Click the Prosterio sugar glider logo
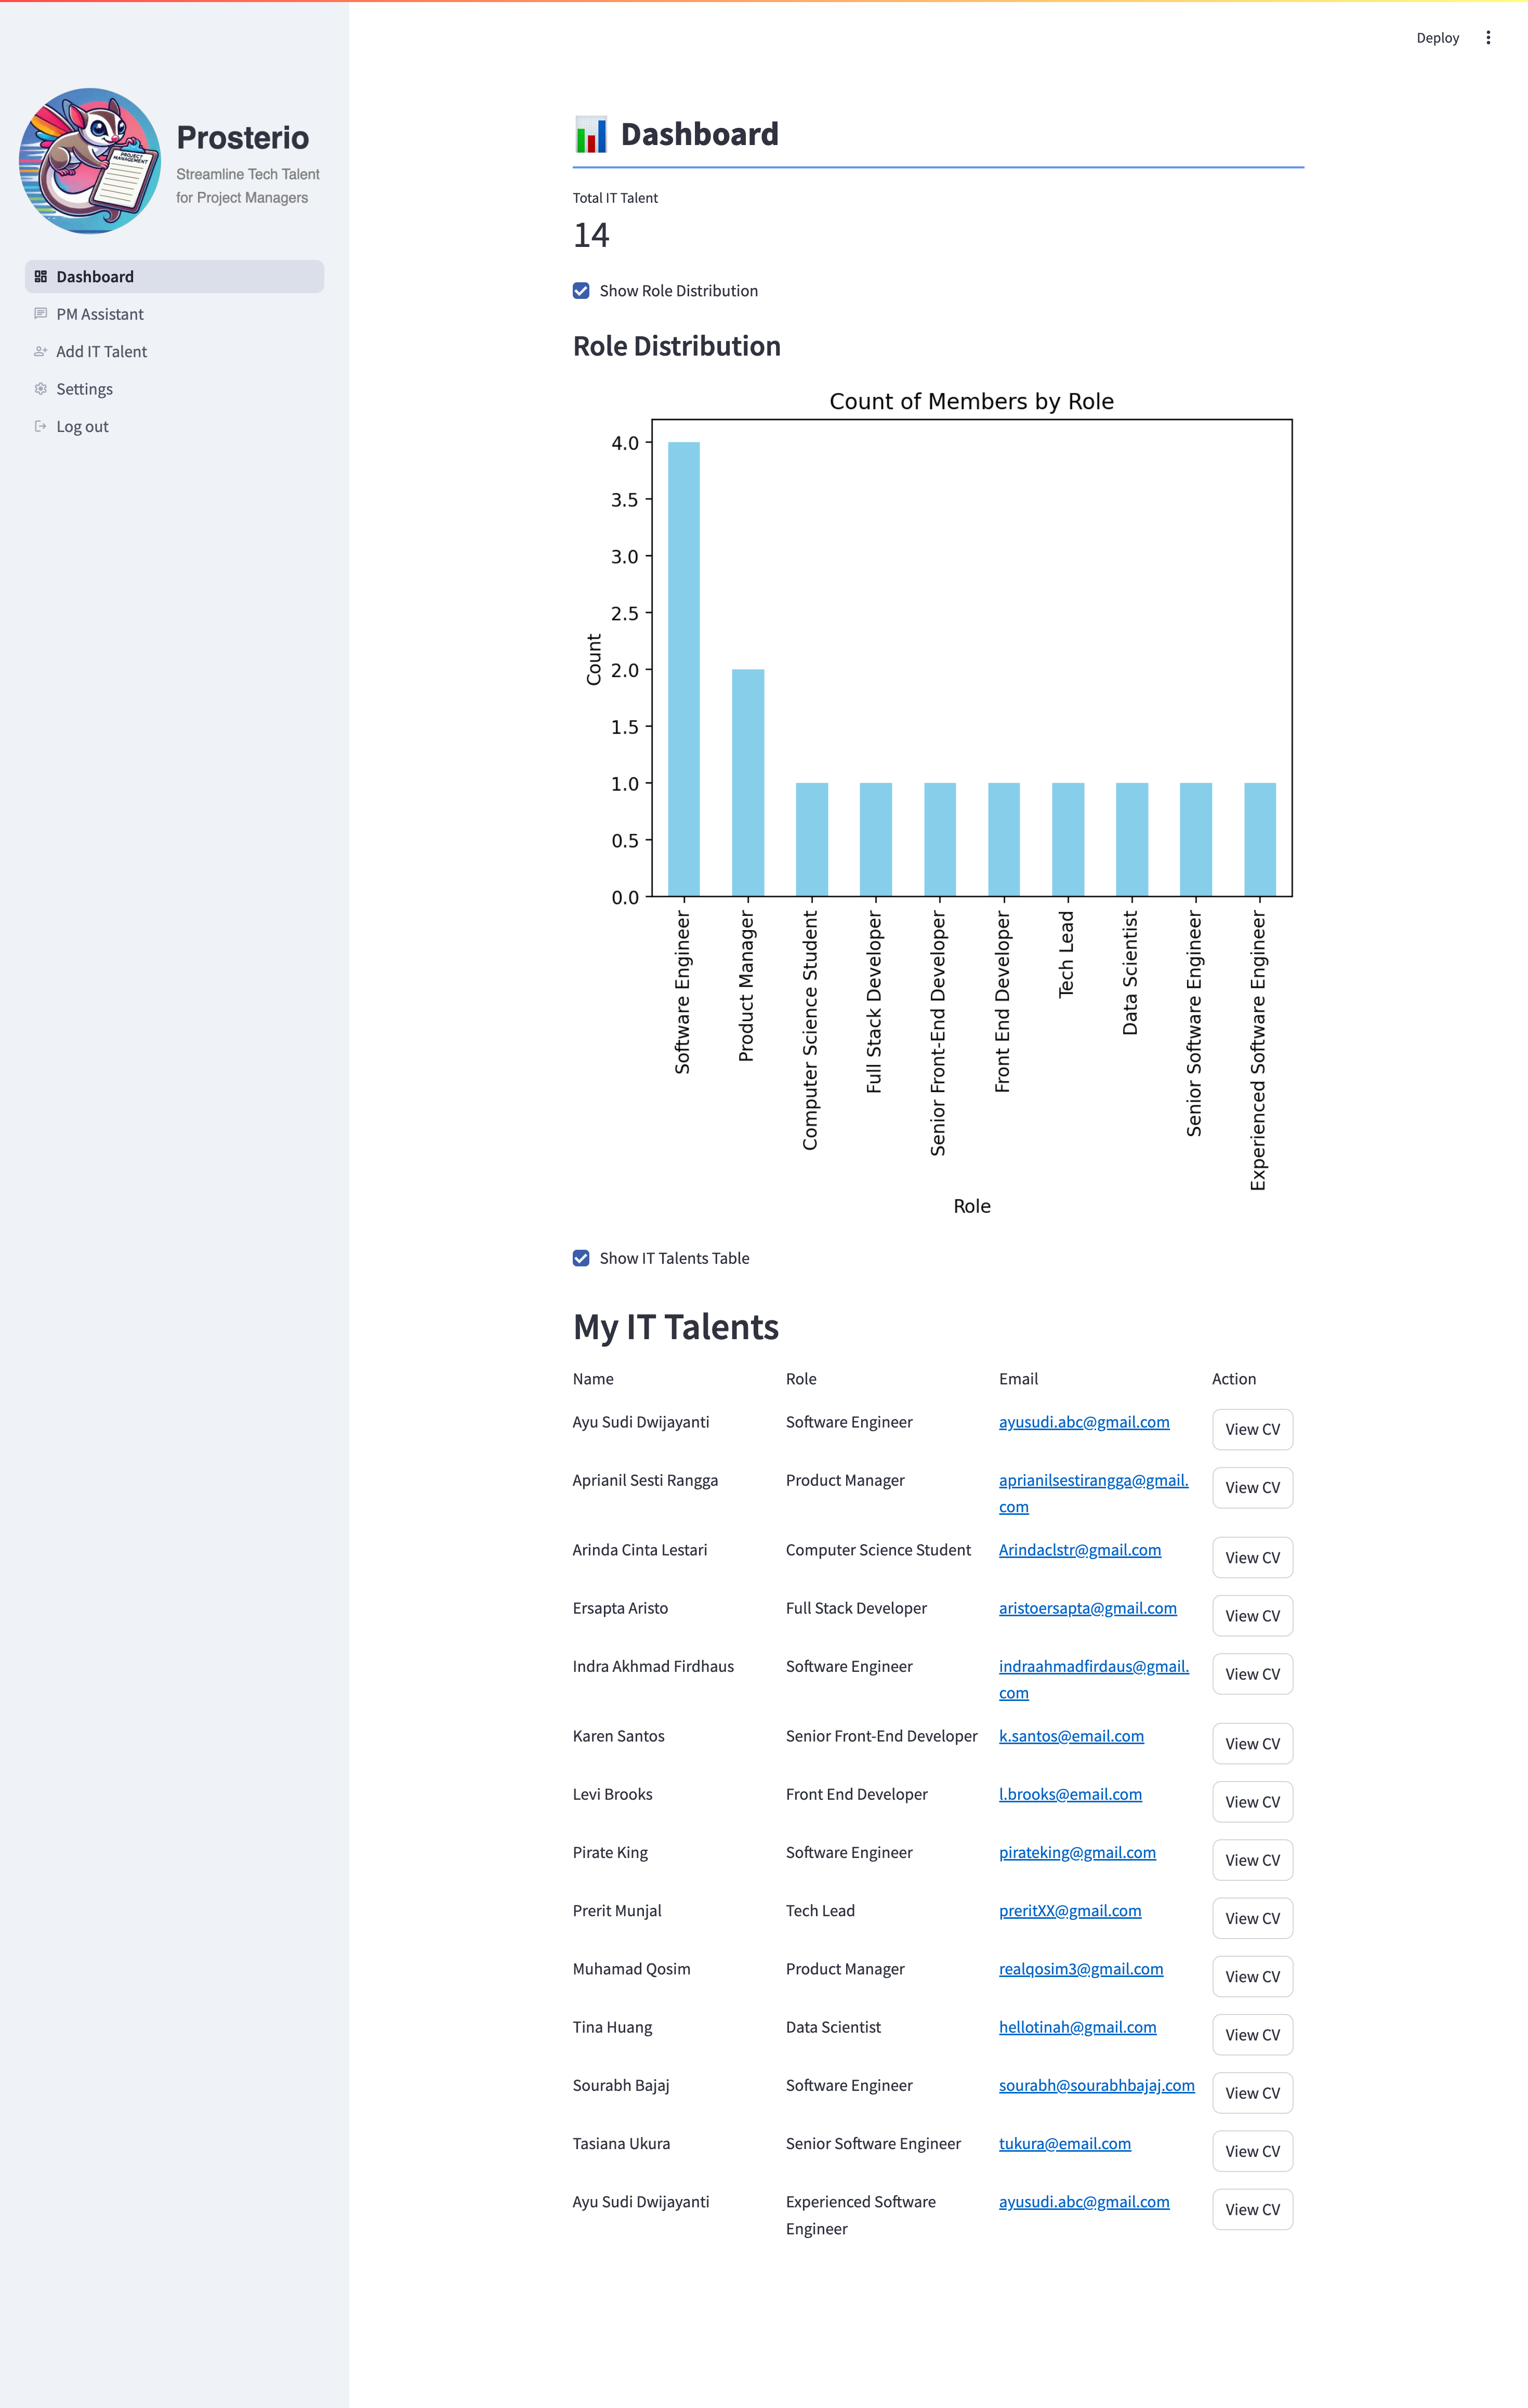This screenshot has width=1528, height=2408. (x=90, y=161)
